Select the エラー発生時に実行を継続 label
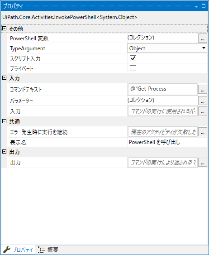The height and width of the screenshot is (255, 209). tap(38, 132)
